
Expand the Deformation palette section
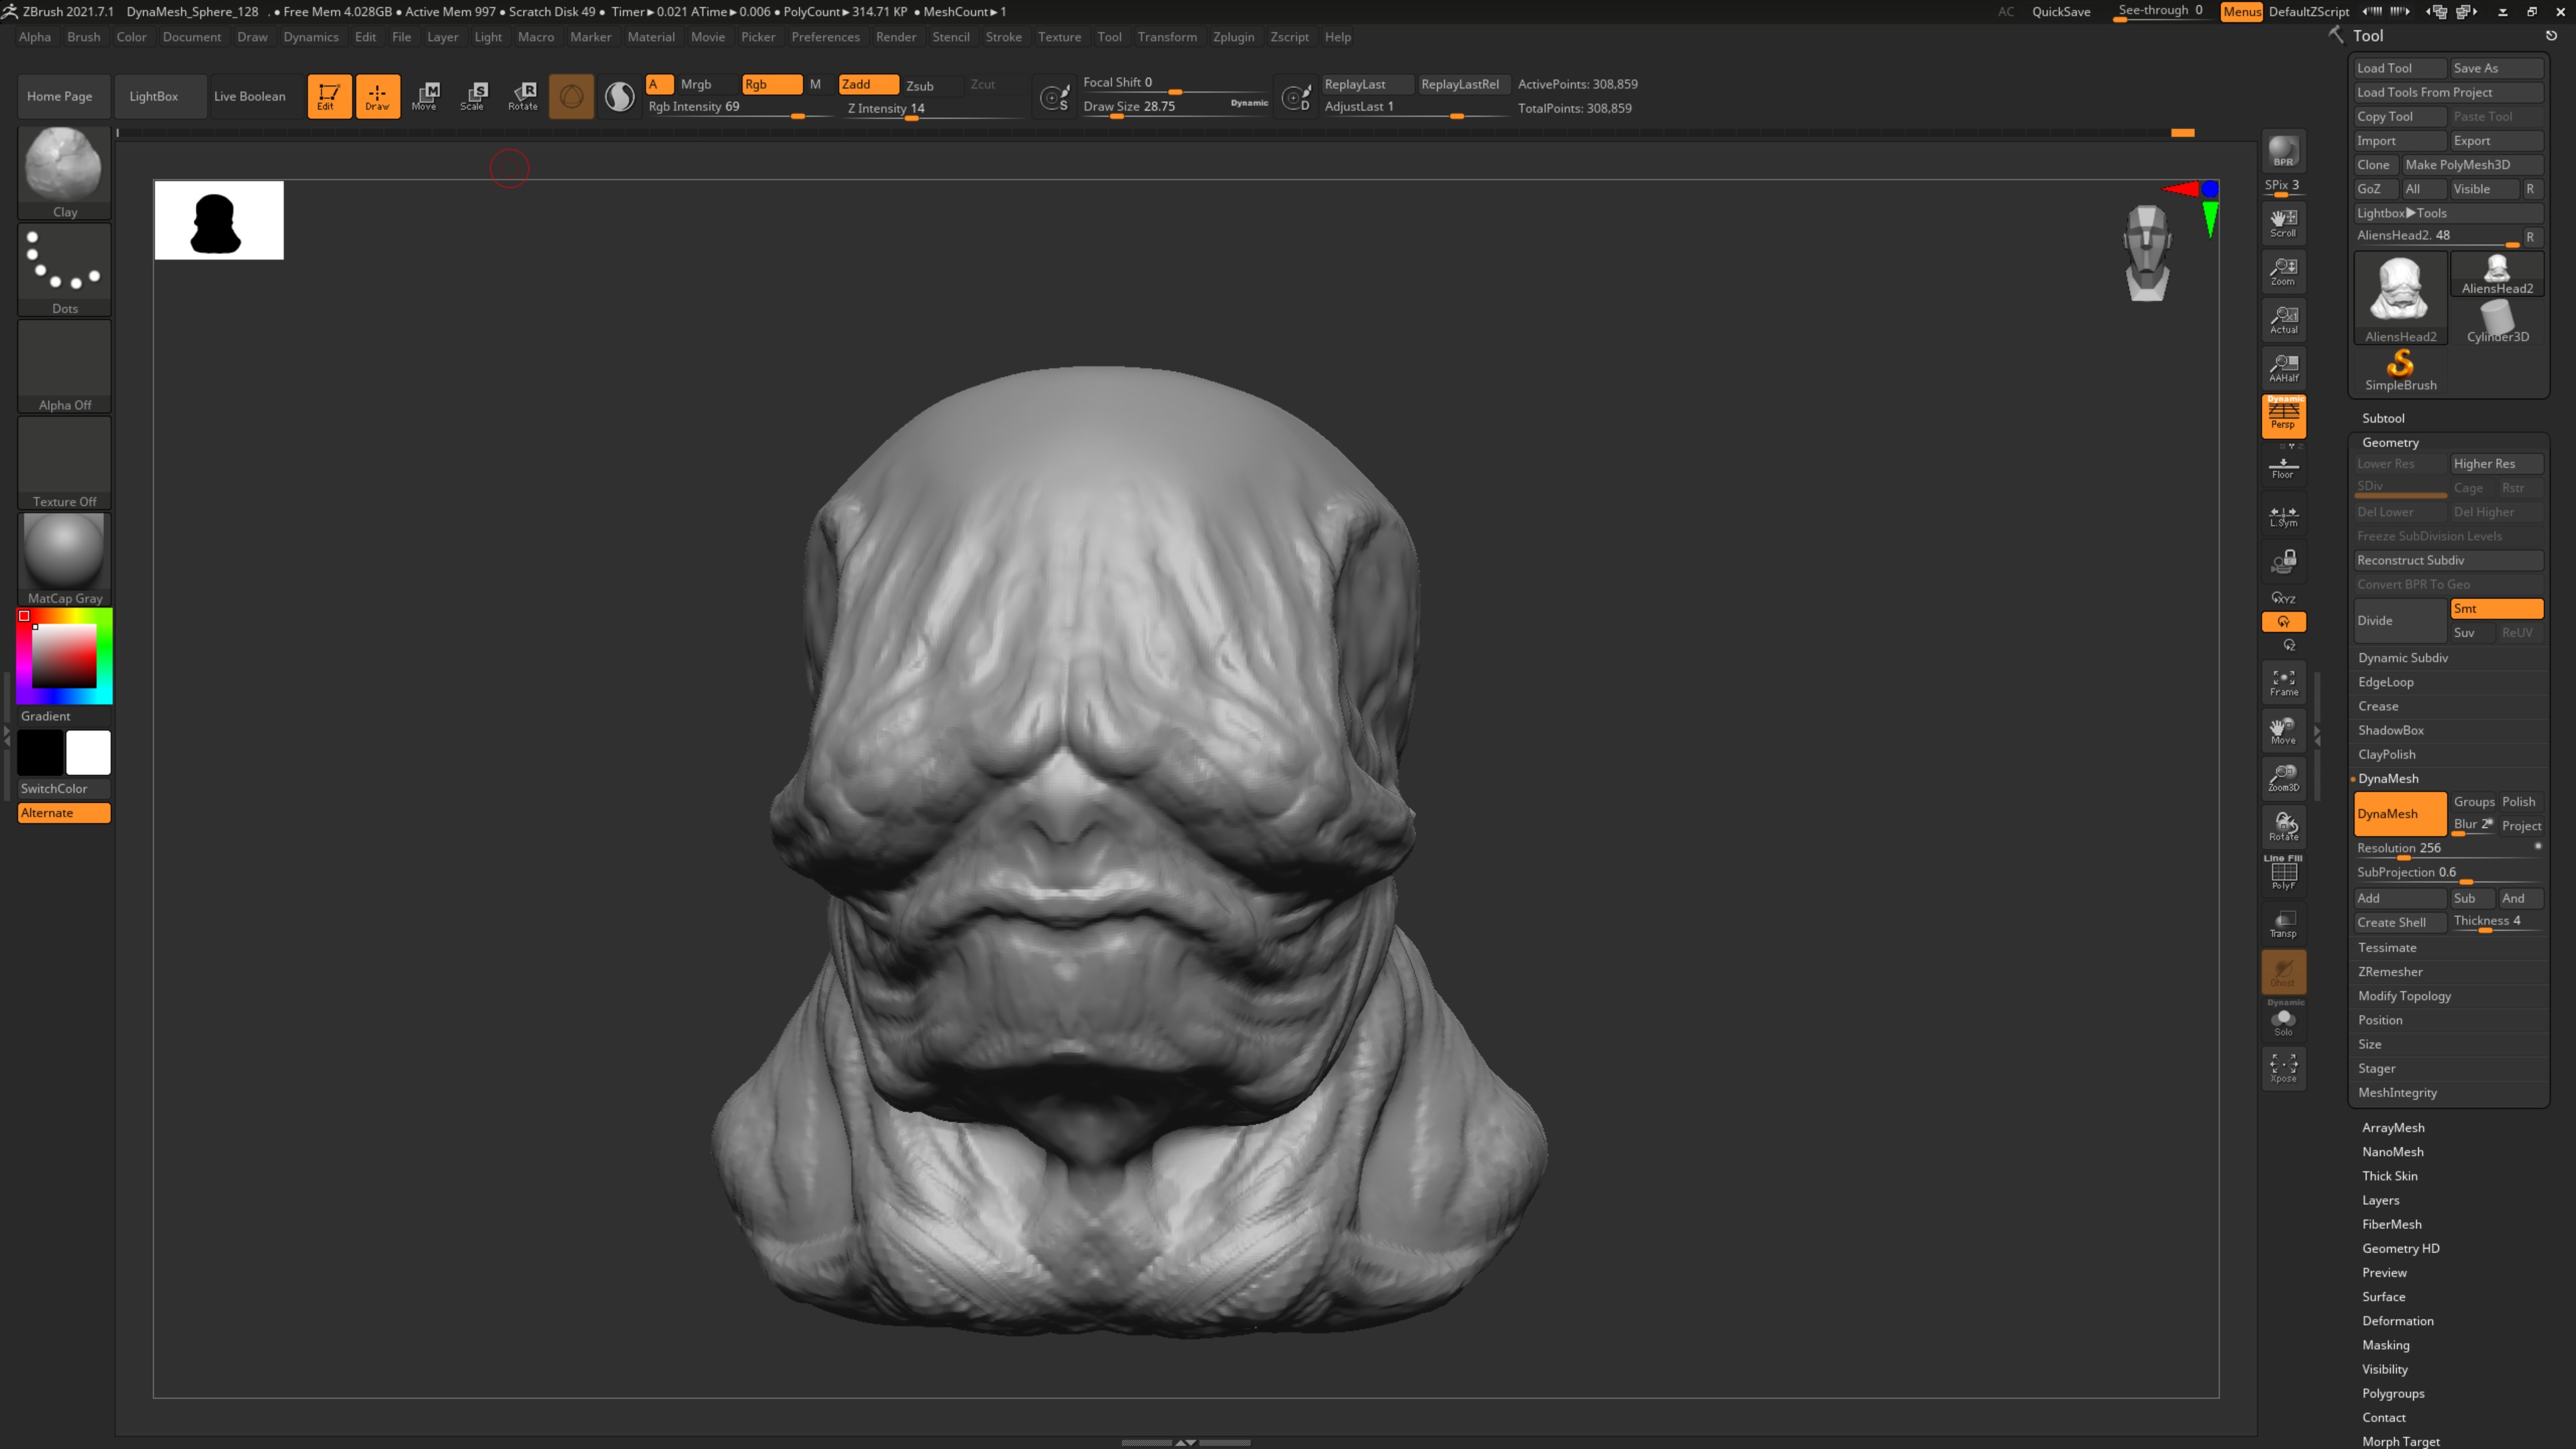[x=2397, y=1320]
